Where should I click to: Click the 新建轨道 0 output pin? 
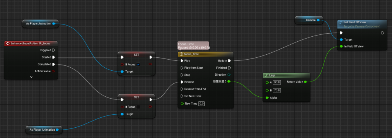coord(229,81)
